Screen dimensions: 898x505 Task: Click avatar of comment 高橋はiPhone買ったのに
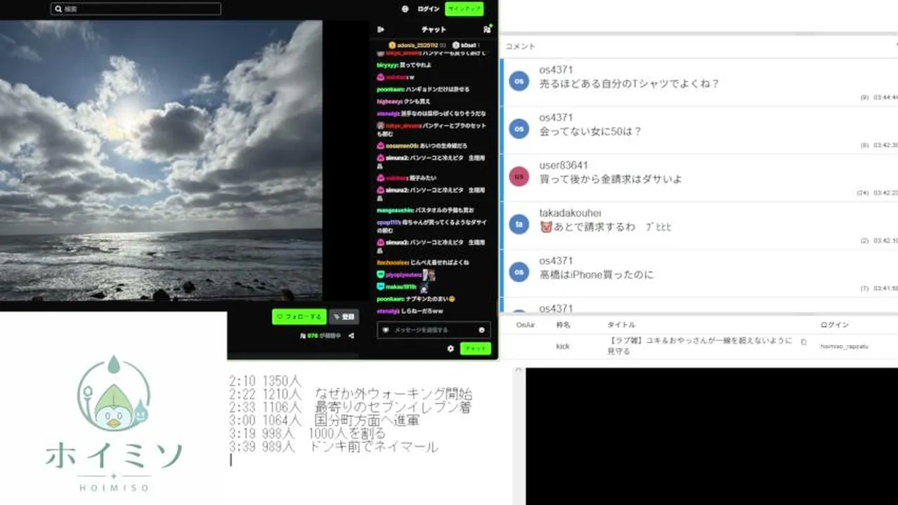pyautogui.click(x=519, y=272)
